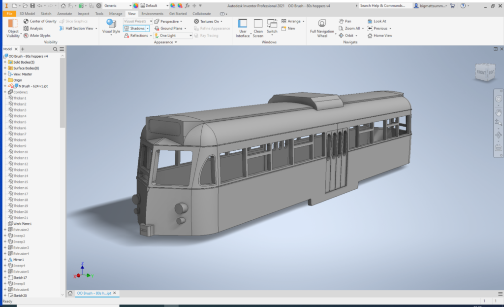Open the Annotate ribbon tab
Image resolution: width=504 pixels, height=307 pixels.
(64, 14)
